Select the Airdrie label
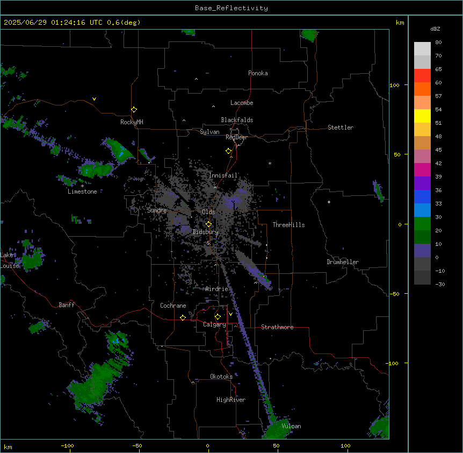The height and width of the screenshot is (453, 463). (217, 289)
